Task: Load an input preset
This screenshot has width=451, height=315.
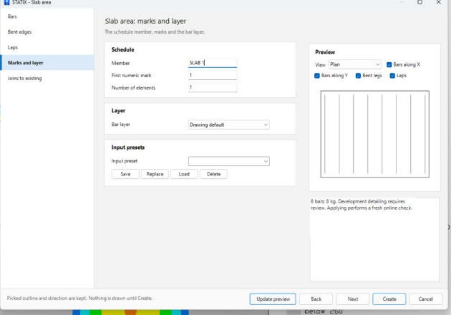Action: (x=184, y=174)
